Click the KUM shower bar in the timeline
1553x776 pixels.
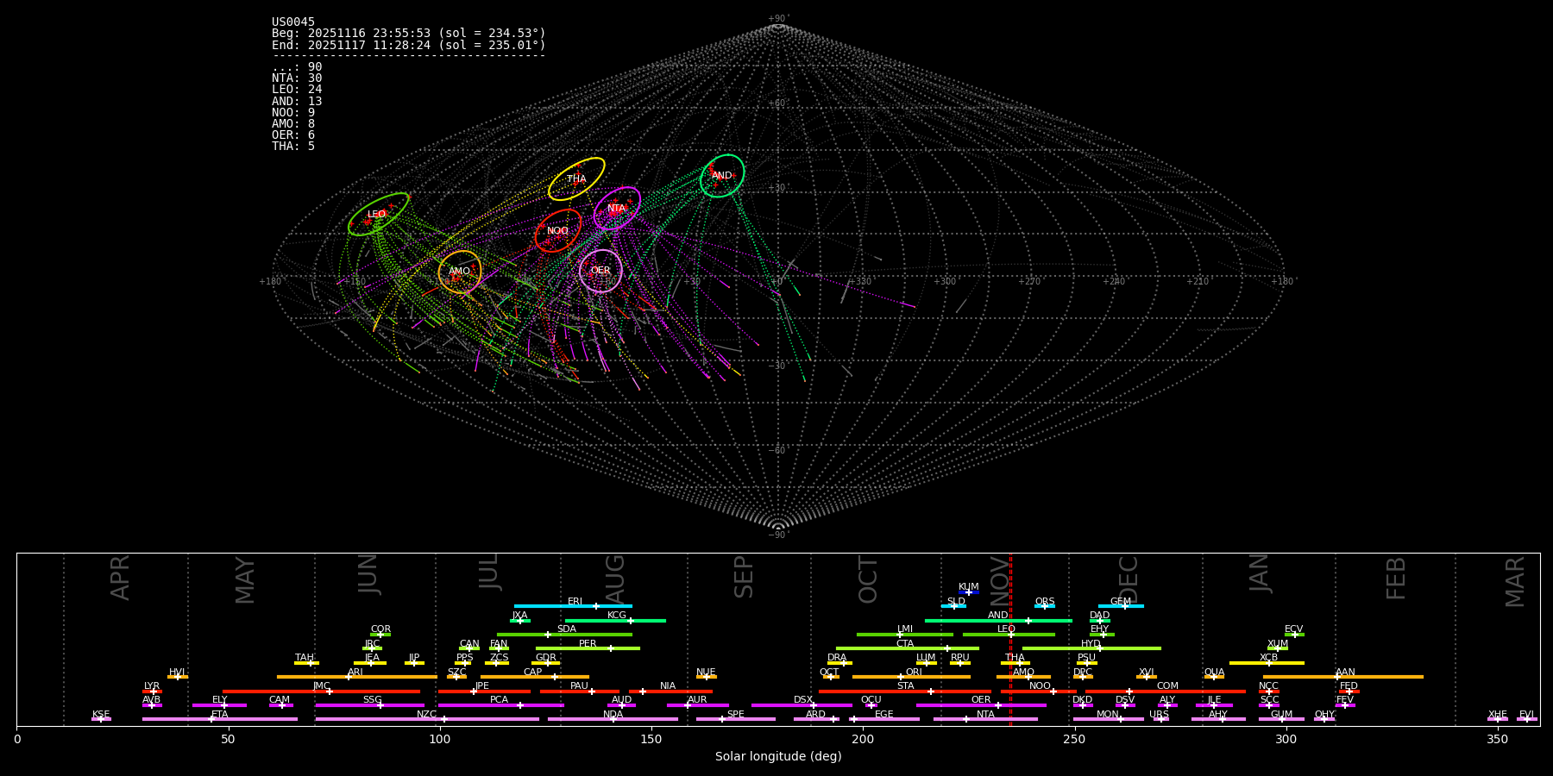pyautogui.click(x=969, y=592)
